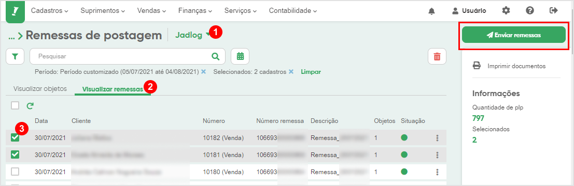The image size is (574, 186).
Task: Toggle the select-all checkbox
Action: point(15,105)
